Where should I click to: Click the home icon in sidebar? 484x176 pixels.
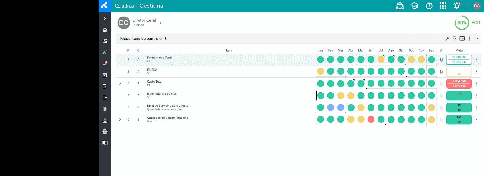click(105, 30)
